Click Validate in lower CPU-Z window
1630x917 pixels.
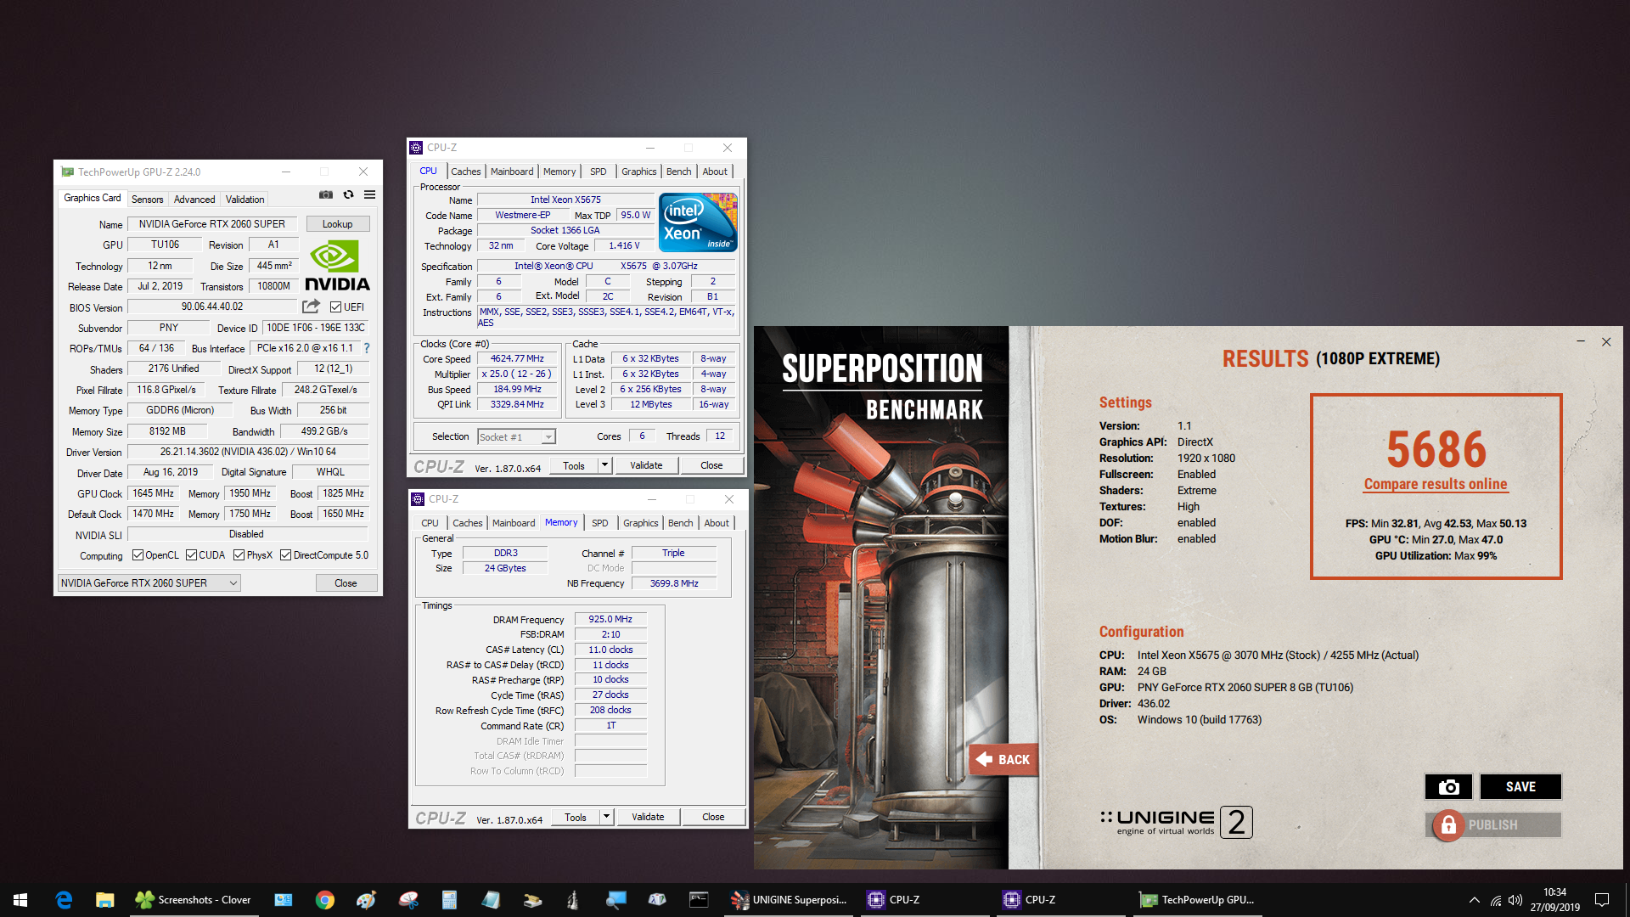(648, 817)
